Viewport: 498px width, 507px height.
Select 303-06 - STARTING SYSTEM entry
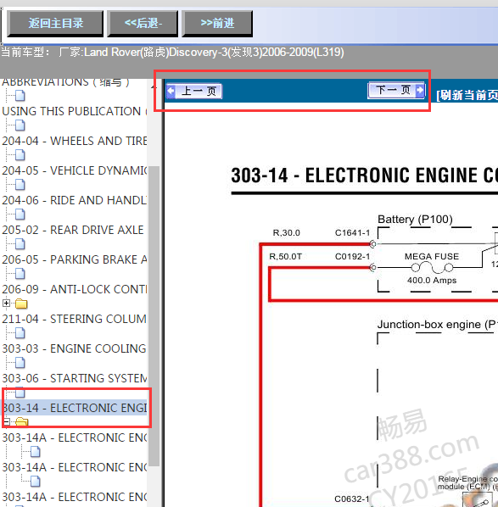[74, 378]
